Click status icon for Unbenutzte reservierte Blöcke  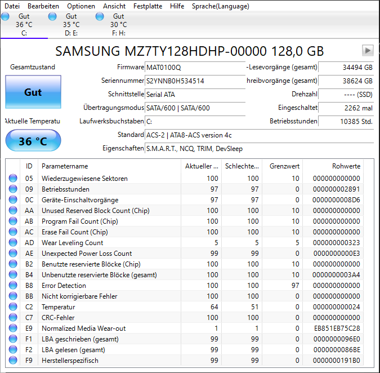13,274
